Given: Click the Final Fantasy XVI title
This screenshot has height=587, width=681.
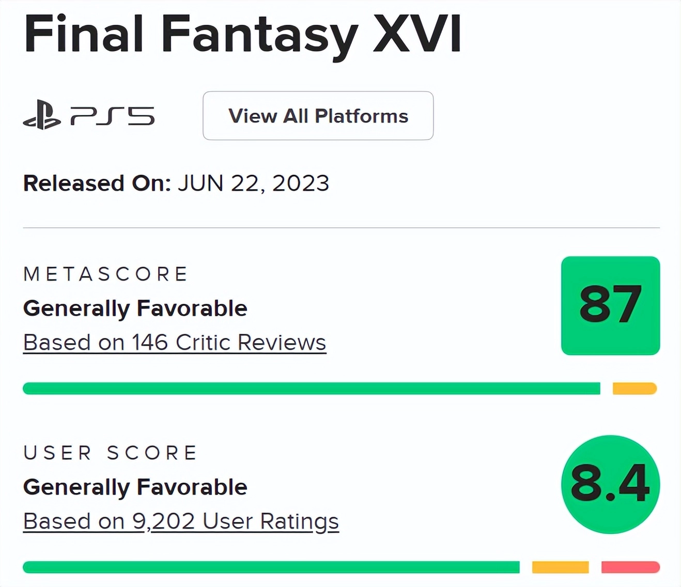Looking at the screenshot, I should tap(242, 34).
